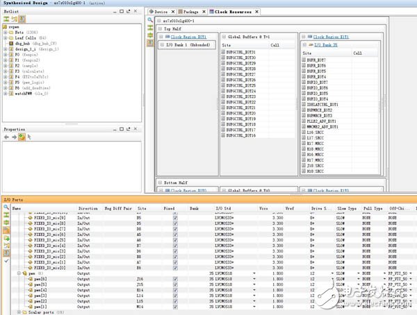Close the Device tab
This screenshot has width=417, height=315.
tap(172, 12)
